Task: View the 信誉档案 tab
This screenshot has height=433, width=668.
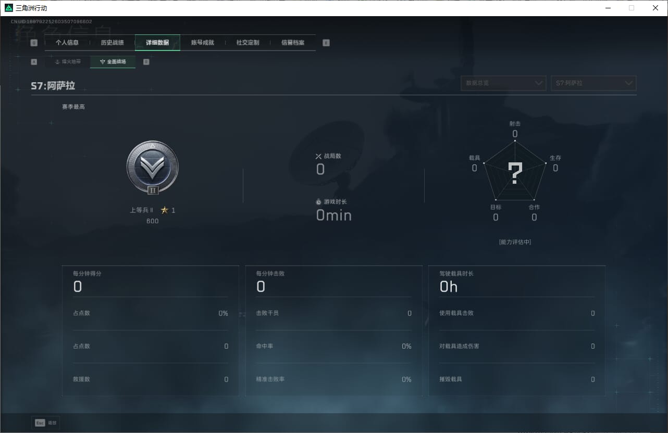Action: pyautogui.click(x=293, y=43)
